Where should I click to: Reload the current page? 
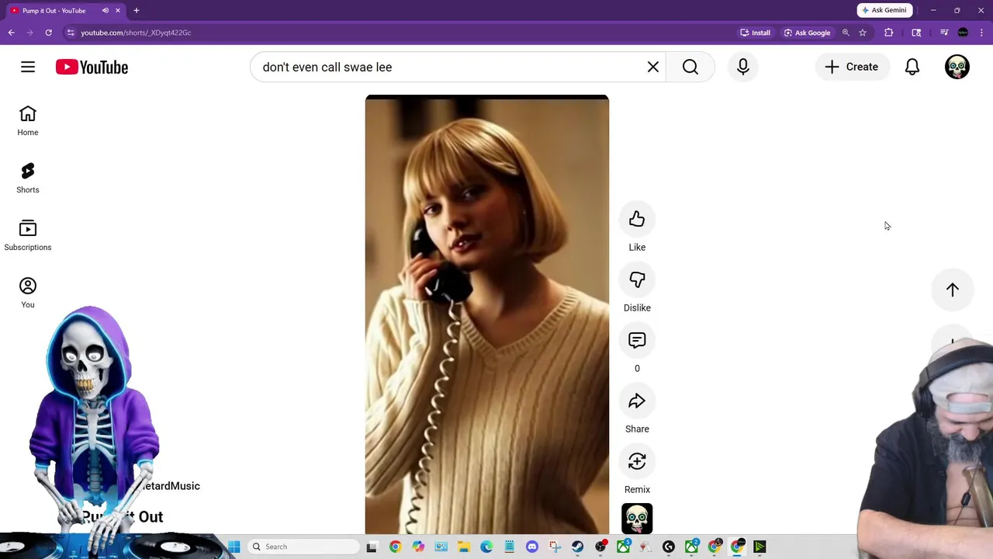pyautogui.click(x=48, y=33)
